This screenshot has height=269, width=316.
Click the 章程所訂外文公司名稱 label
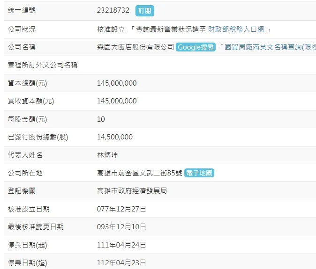[x=43, y=65]
